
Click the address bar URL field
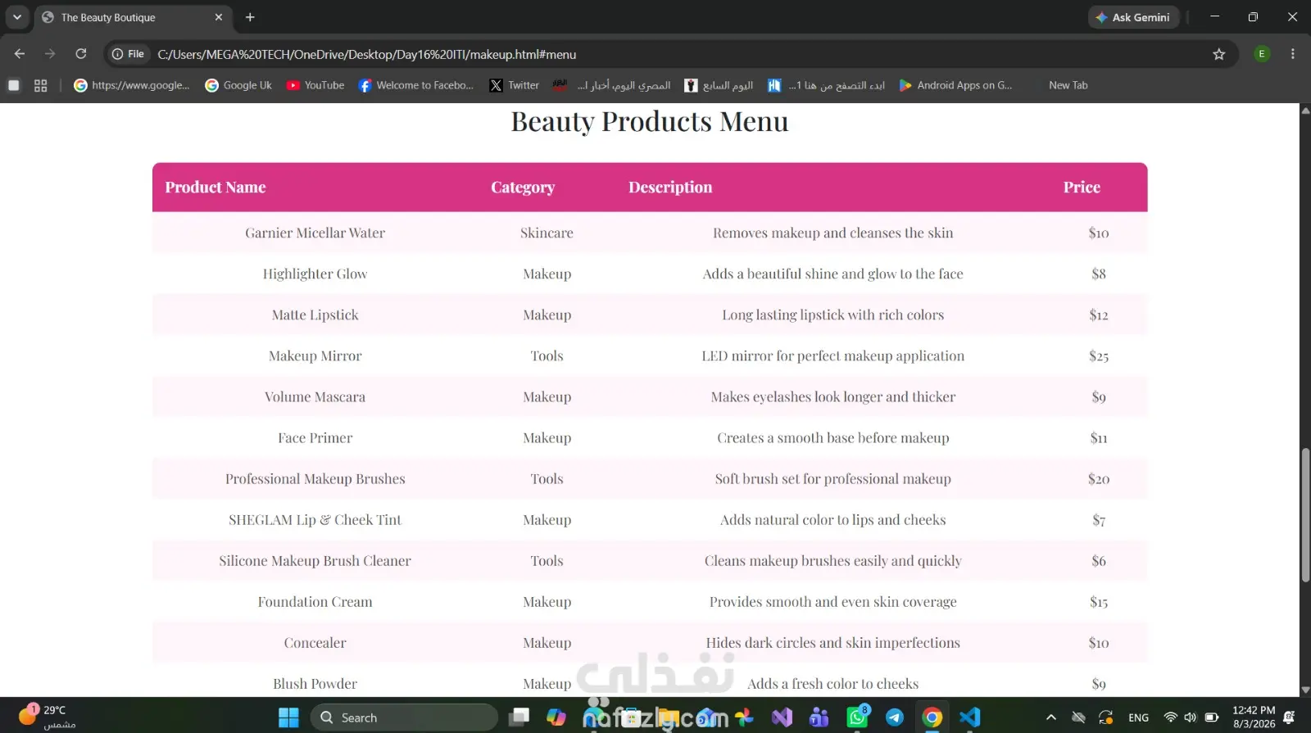pyautogui.click(x=672, y=54)
